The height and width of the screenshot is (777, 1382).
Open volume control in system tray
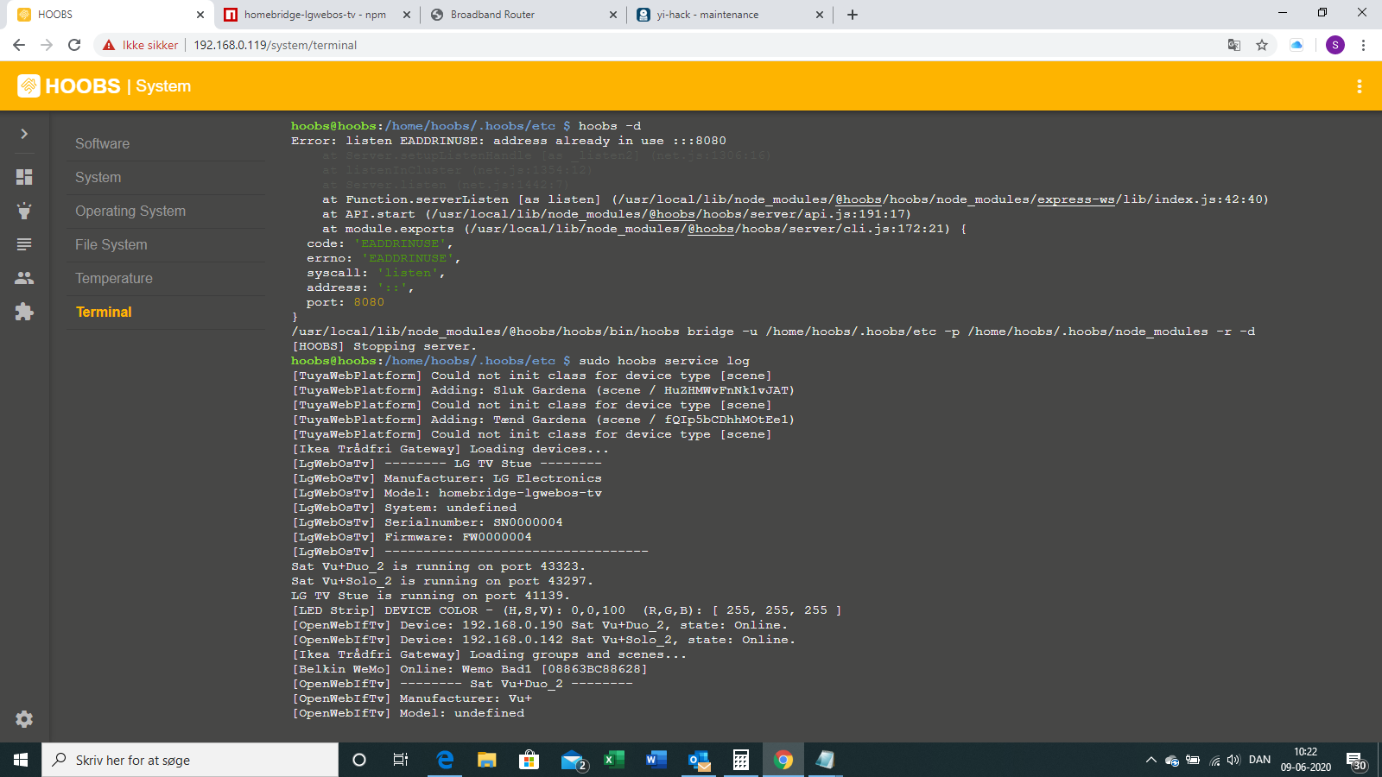[1233, 760]
